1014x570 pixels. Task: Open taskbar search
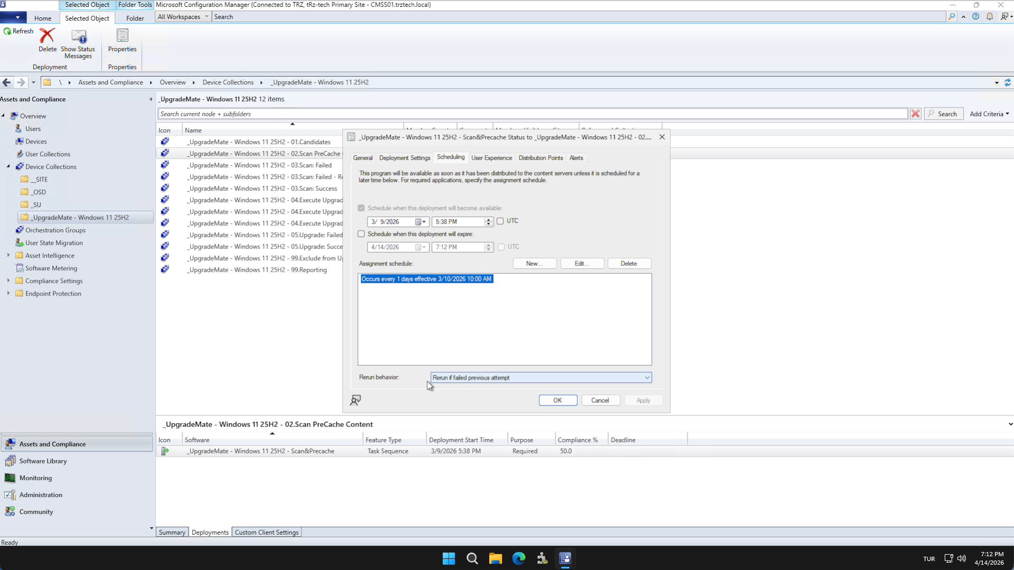[x=472, y=558]
